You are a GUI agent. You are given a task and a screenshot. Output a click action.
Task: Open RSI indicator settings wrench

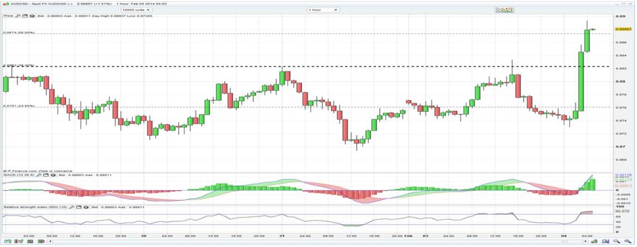[x=72, y=207]
